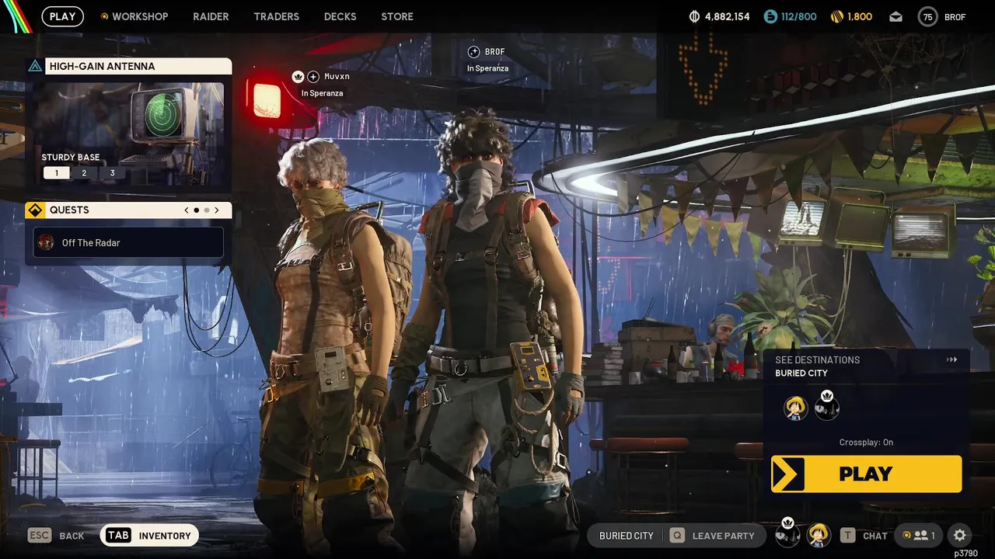Open T CHAT
The image size is (995, 559).
click(x=864, y=536)
